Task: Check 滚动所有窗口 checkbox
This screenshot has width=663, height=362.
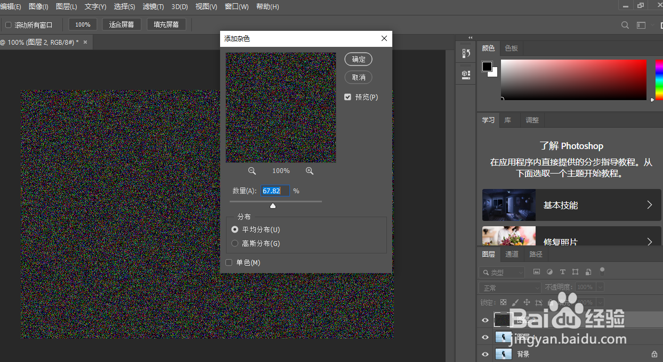Action: [9, 25]
